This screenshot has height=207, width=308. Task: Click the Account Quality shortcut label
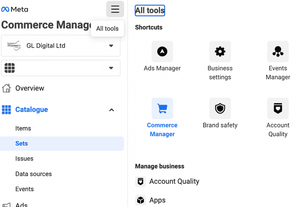278,130
